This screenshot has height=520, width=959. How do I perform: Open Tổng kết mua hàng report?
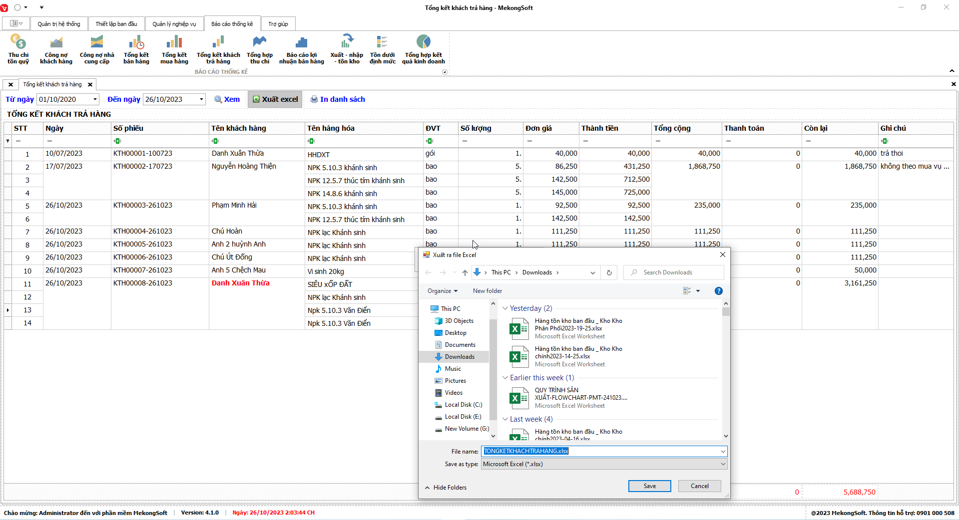click(174, 49)
